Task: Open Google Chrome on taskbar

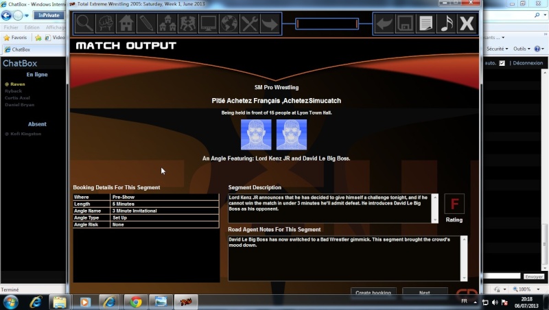Action: (x=135, y=302)
